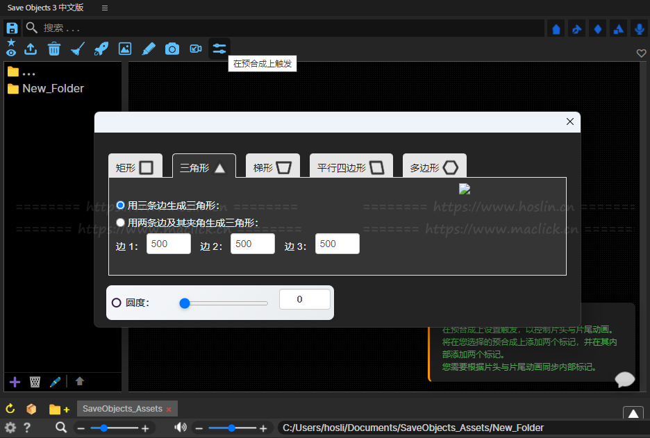Switch to the 三角形 tab
This screenshot has height=438, width=650.
click(x=204, y=167)
